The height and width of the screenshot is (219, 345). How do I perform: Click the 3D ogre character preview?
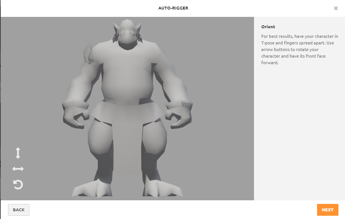127,109
